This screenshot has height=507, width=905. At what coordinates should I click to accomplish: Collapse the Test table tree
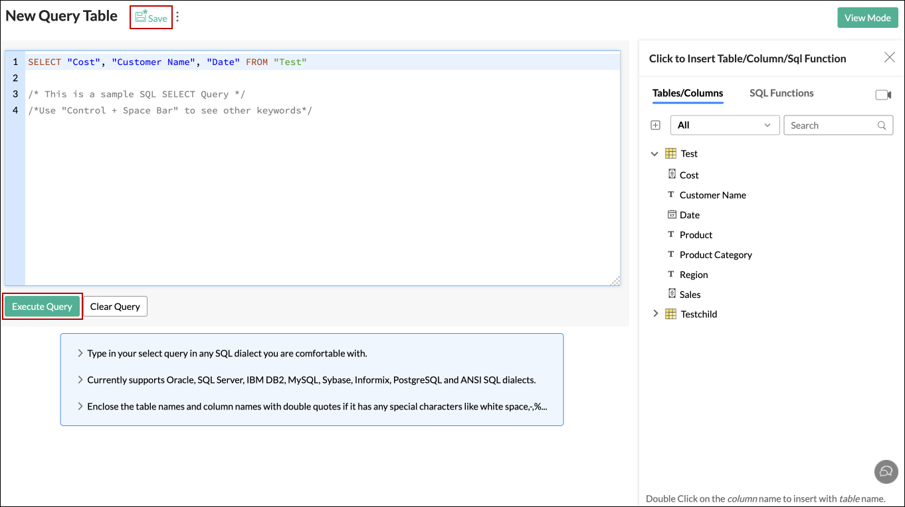[654, 153]
